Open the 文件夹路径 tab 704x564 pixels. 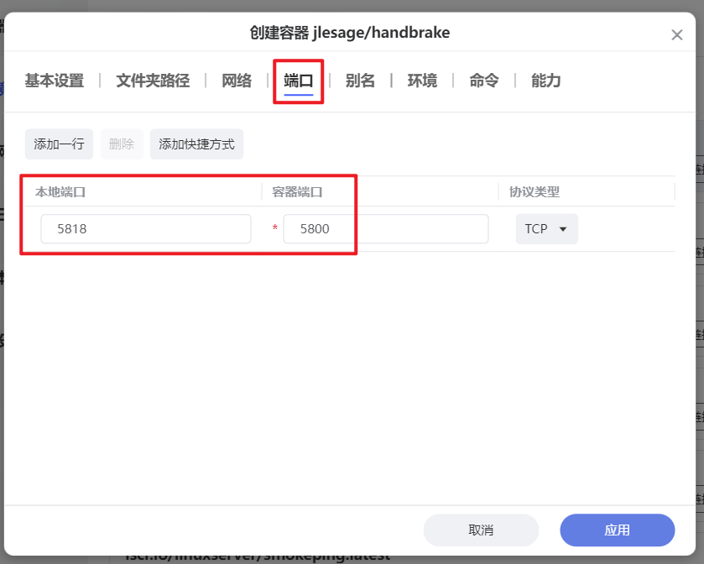pyautogui.click(x=153, y=81)
